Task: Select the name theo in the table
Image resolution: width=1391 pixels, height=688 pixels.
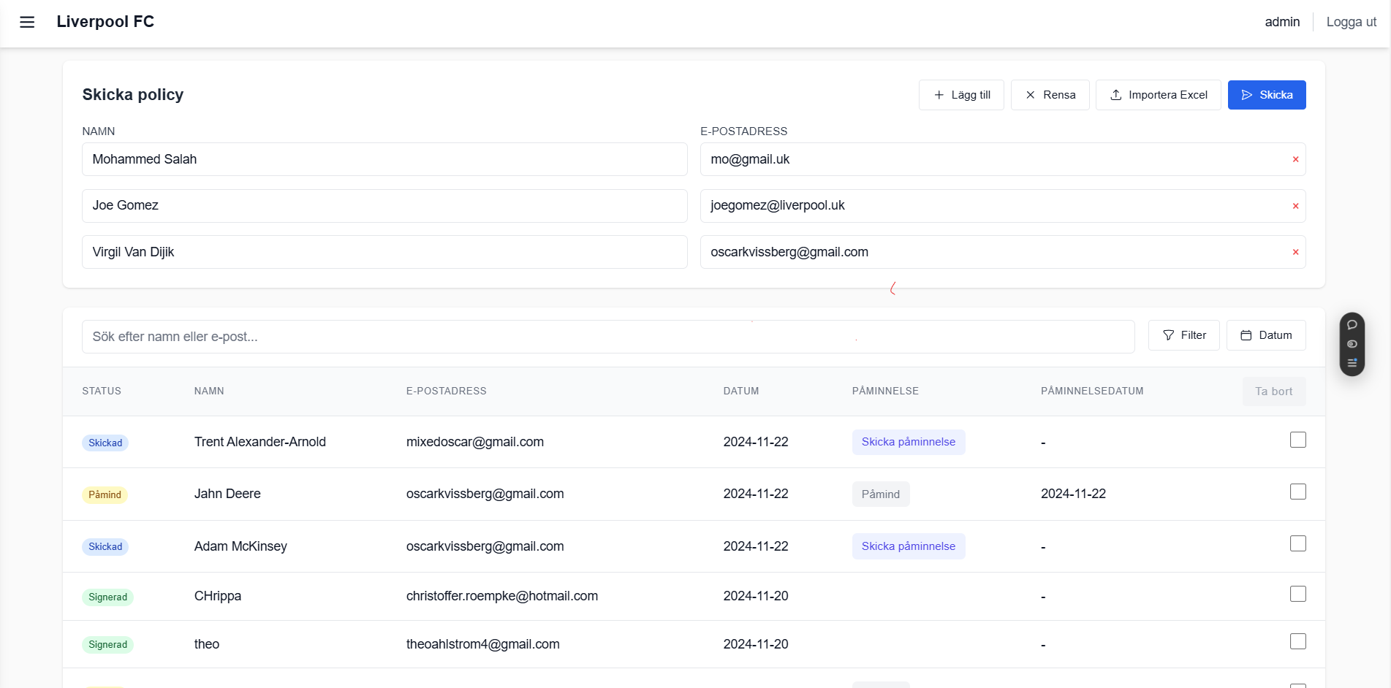Action: click(207, 644)
